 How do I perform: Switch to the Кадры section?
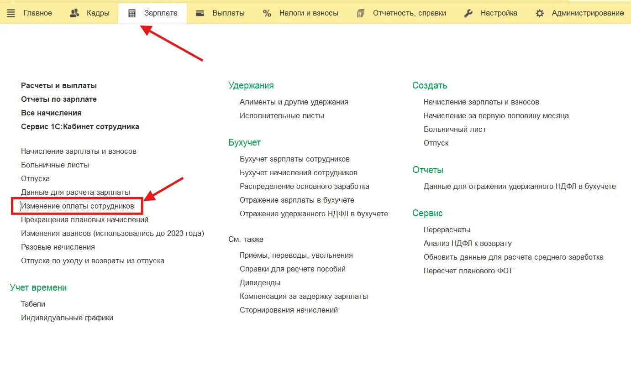tap(98, 13)
